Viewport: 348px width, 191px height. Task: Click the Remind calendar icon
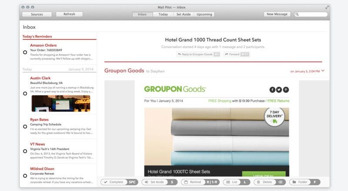tap(186, 182)
